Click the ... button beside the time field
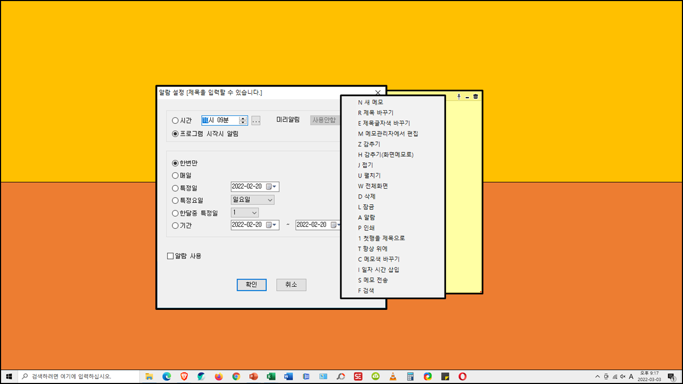683x384 pixels. 256,121
